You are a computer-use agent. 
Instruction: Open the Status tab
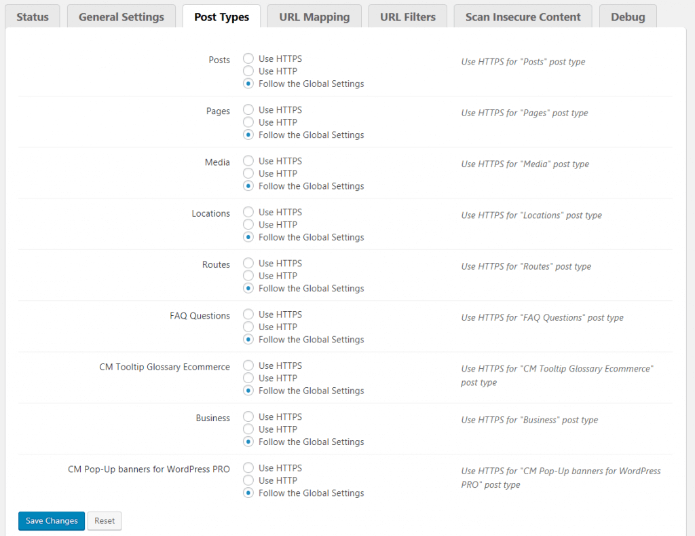pyautogui.click(x=33, y=17)
